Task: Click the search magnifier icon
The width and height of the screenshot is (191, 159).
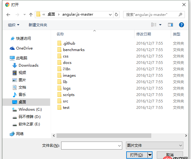Action: [180, 15]
